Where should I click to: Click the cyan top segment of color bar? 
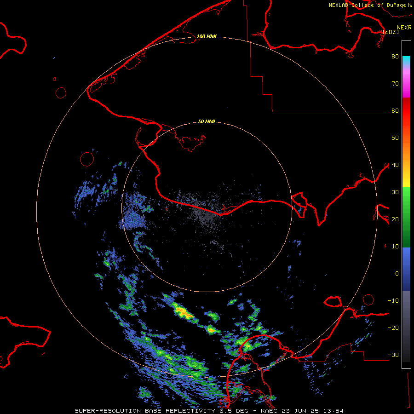[x=406, y=61]
